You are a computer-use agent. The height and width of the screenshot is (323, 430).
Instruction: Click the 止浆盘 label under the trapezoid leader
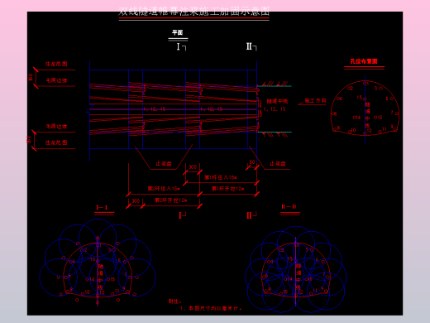pos(164,163)
